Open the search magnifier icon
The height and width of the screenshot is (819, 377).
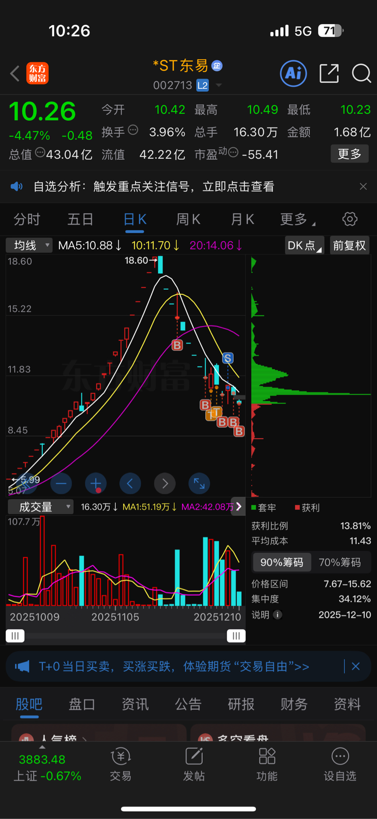tap(361, 74)
